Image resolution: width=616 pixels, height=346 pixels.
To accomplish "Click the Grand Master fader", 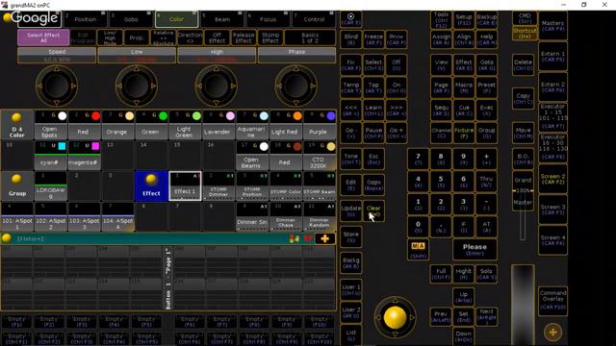I will (523, 191).
